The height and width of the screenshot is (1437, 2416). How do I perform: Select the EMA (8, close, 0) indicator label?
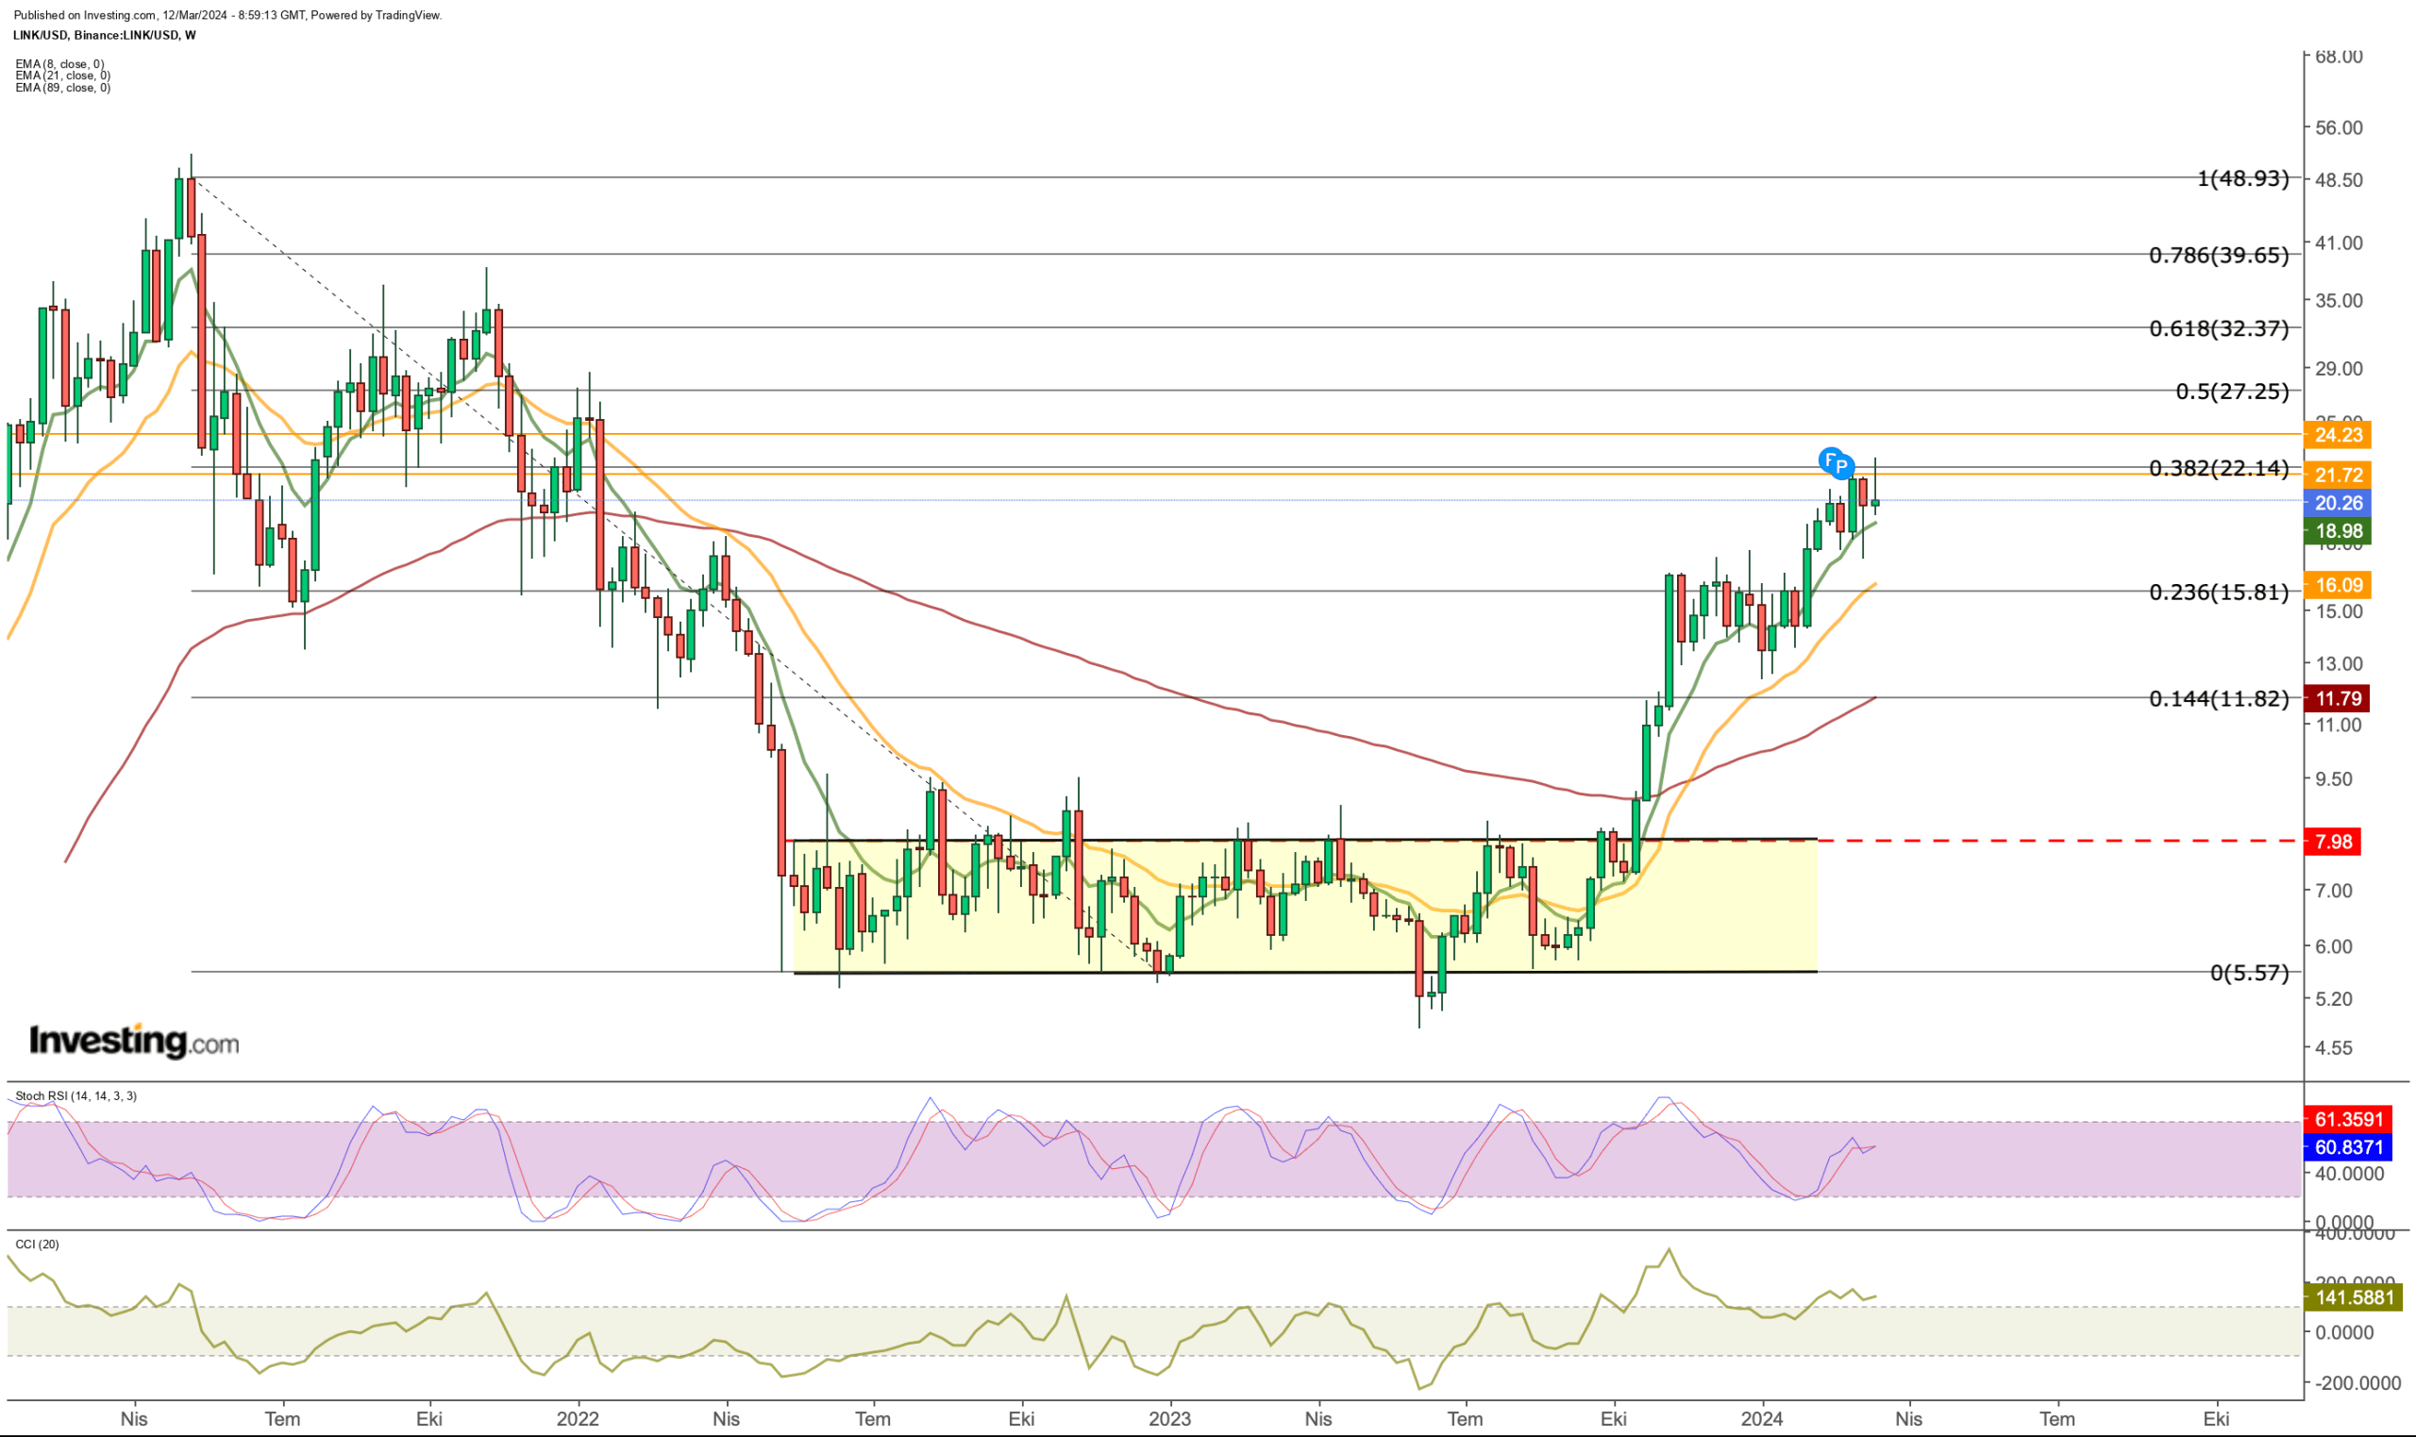(60, 64)
